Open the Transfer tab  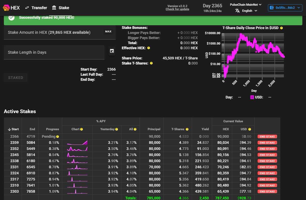click(36, 8)
